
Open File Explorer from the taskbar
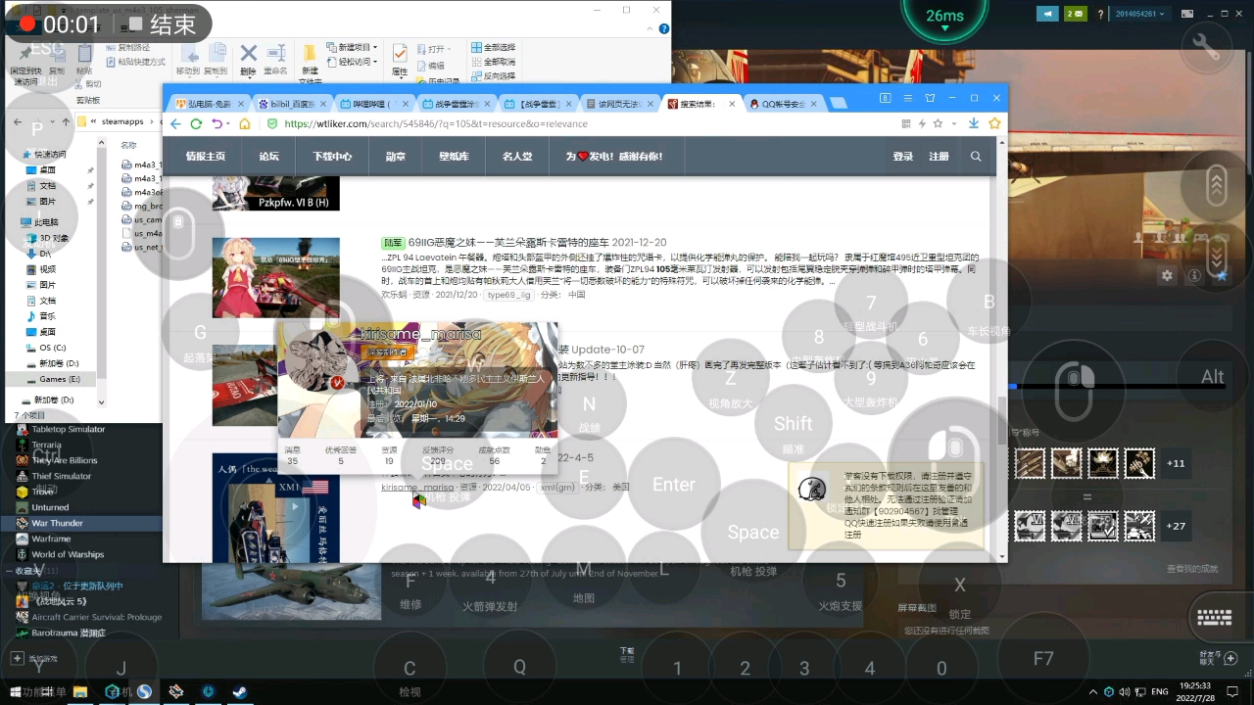80,691
